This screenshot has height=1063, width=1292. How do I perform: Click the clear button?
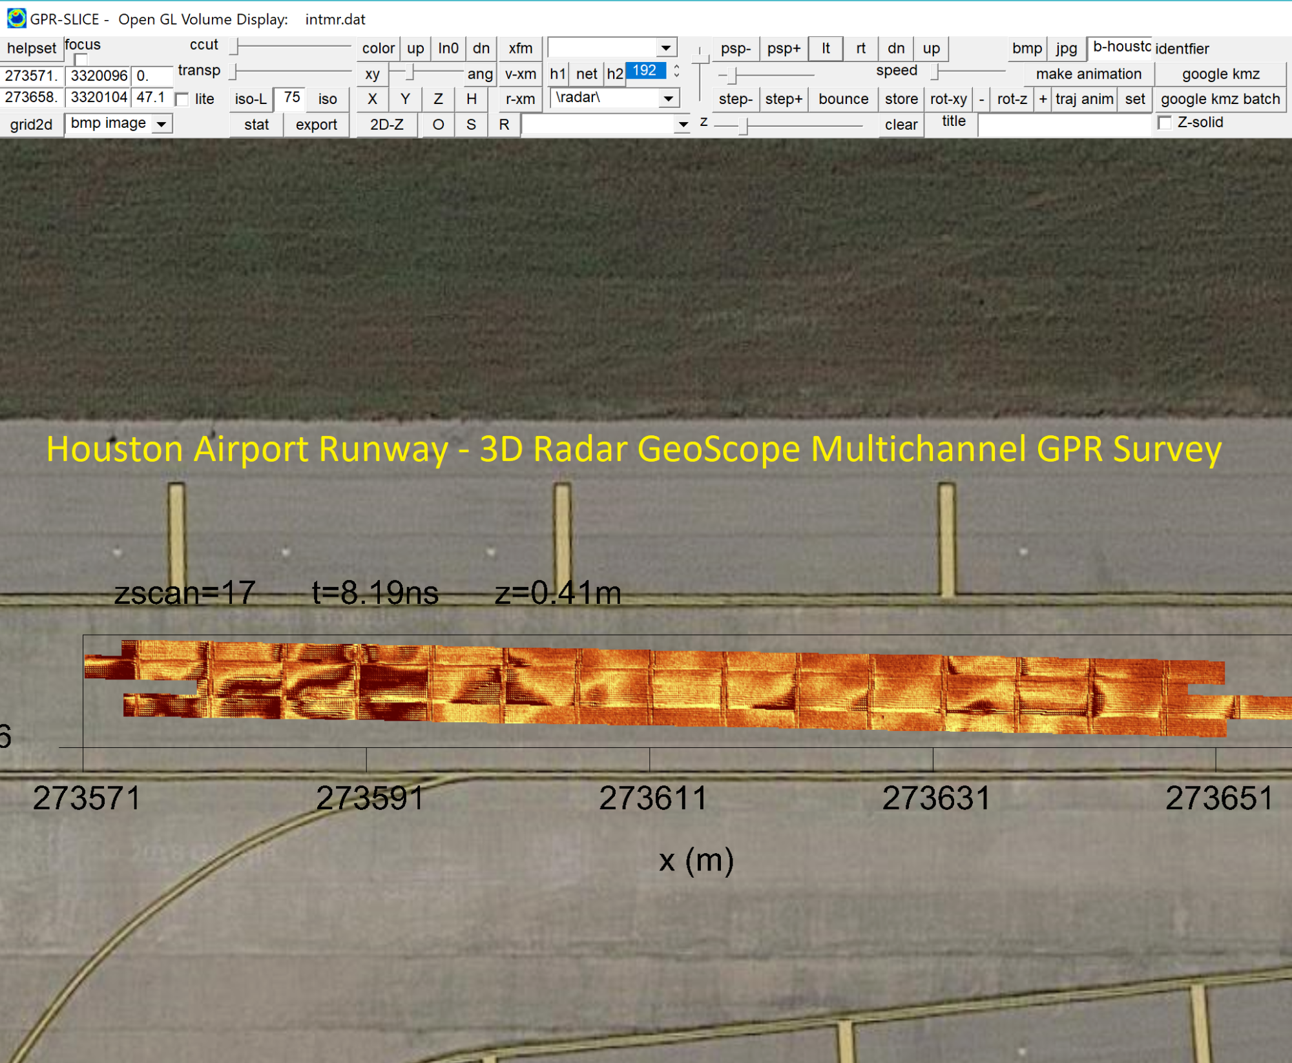coord(901,125)
